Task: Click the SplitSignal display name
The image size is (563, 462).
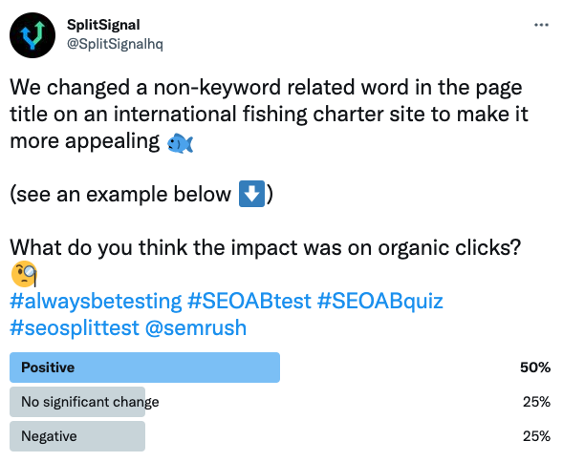Action: (103, 25)
